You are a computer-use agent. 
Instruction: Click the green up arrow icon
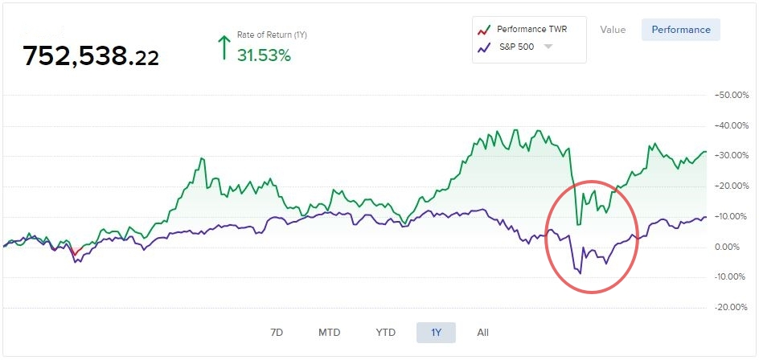click(x=224, y=47)
